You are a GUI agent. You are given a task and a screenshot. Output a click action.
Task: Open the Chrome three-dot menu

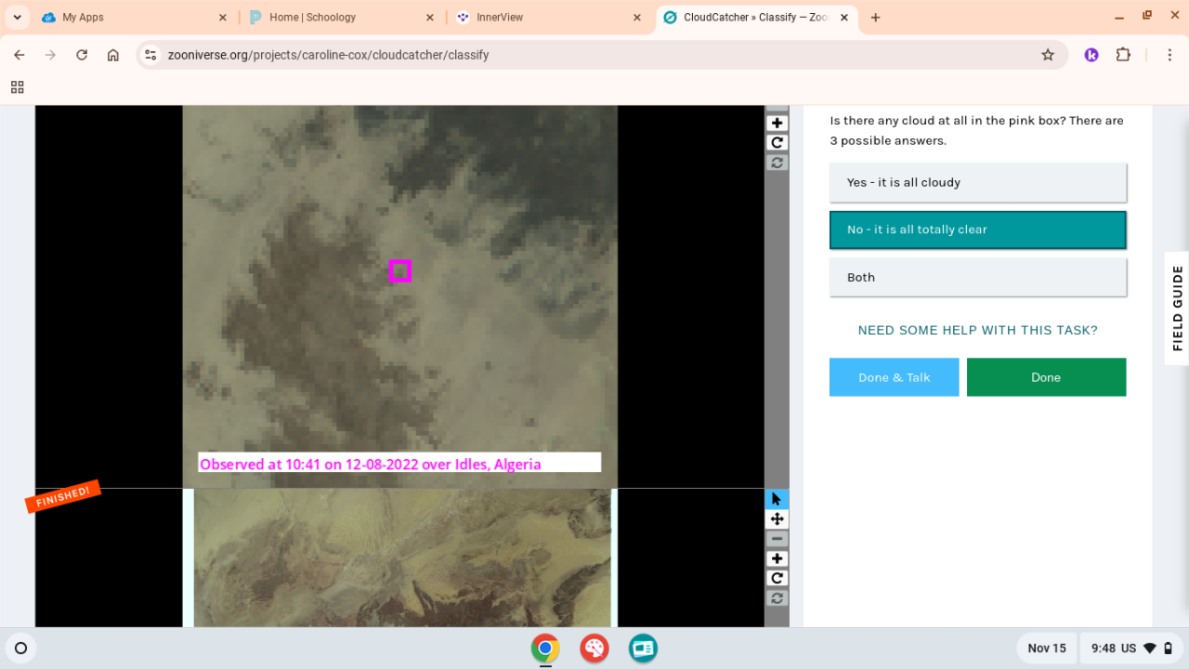point(1169,55)
